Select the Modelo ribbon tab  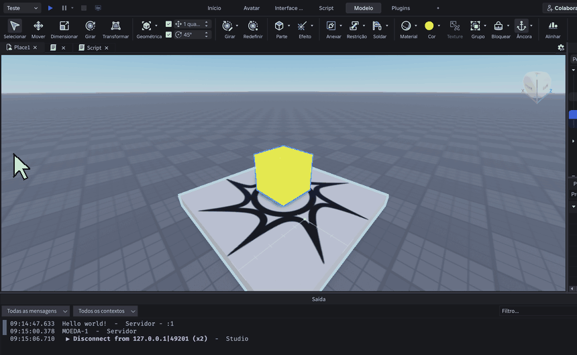pyautogui.click(x=364, y=8)
